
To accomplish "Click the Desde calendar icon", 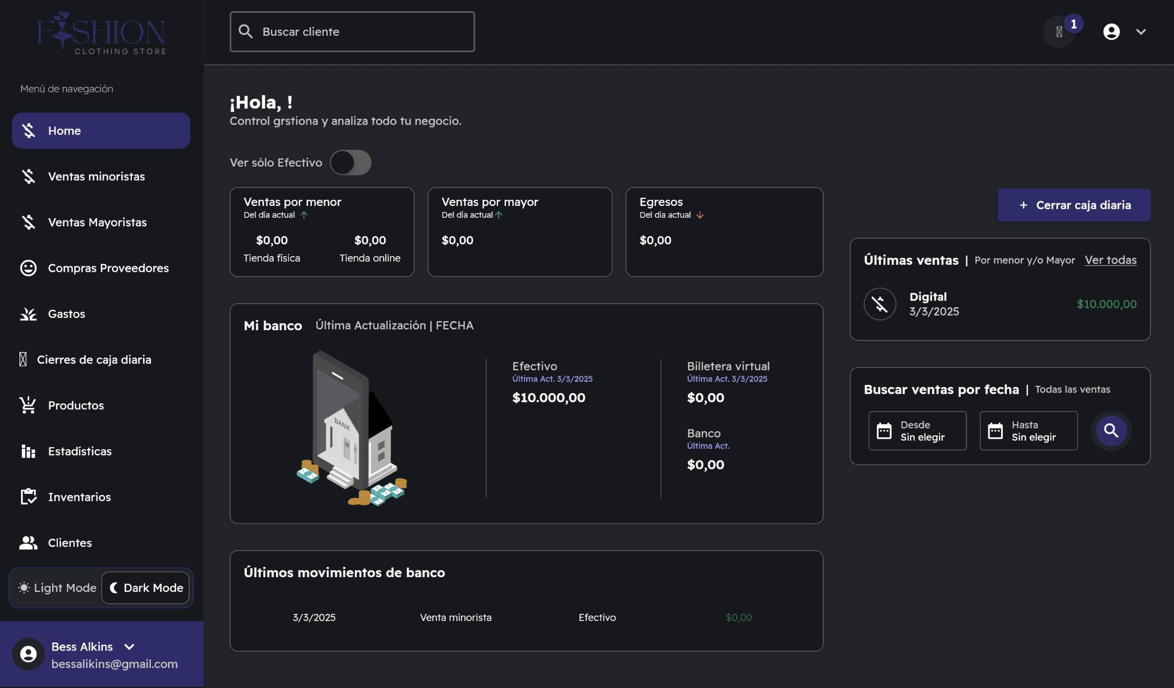I will pyautogui.click(x=884, y=430).
